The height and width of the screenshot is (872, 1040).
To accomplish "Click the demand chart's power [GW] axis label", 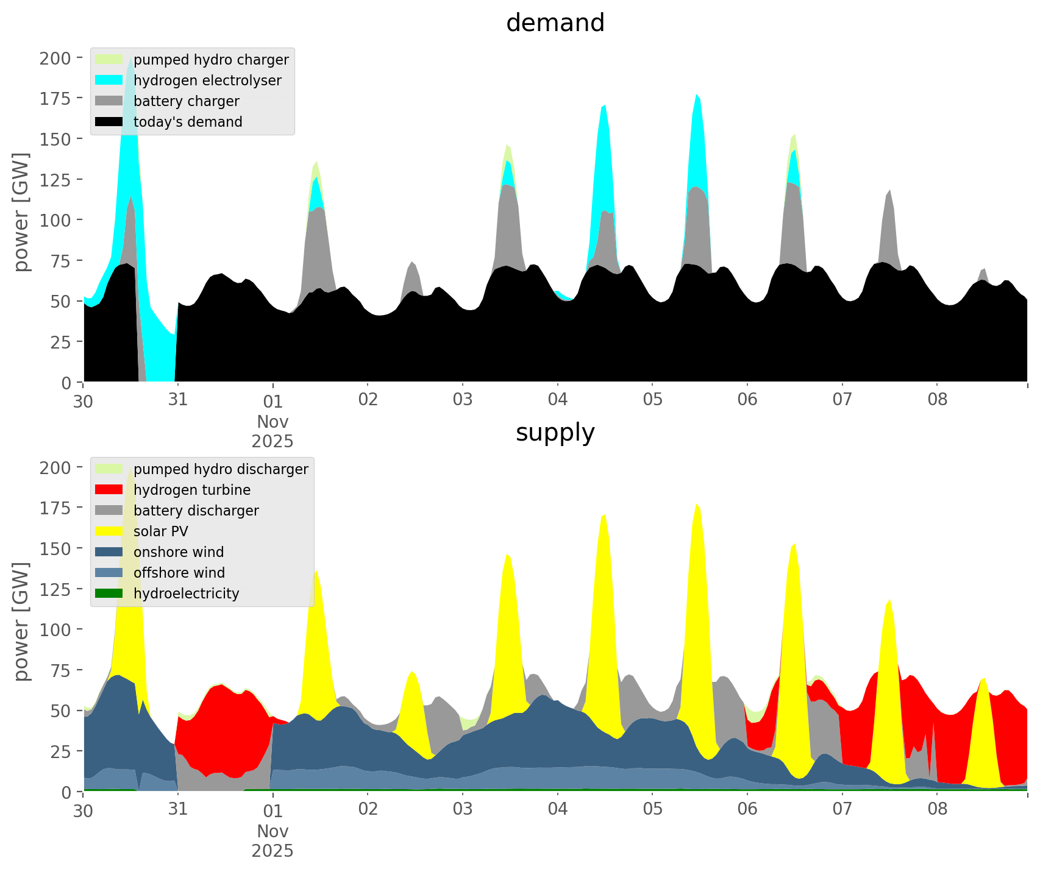I will click(21, 212).
